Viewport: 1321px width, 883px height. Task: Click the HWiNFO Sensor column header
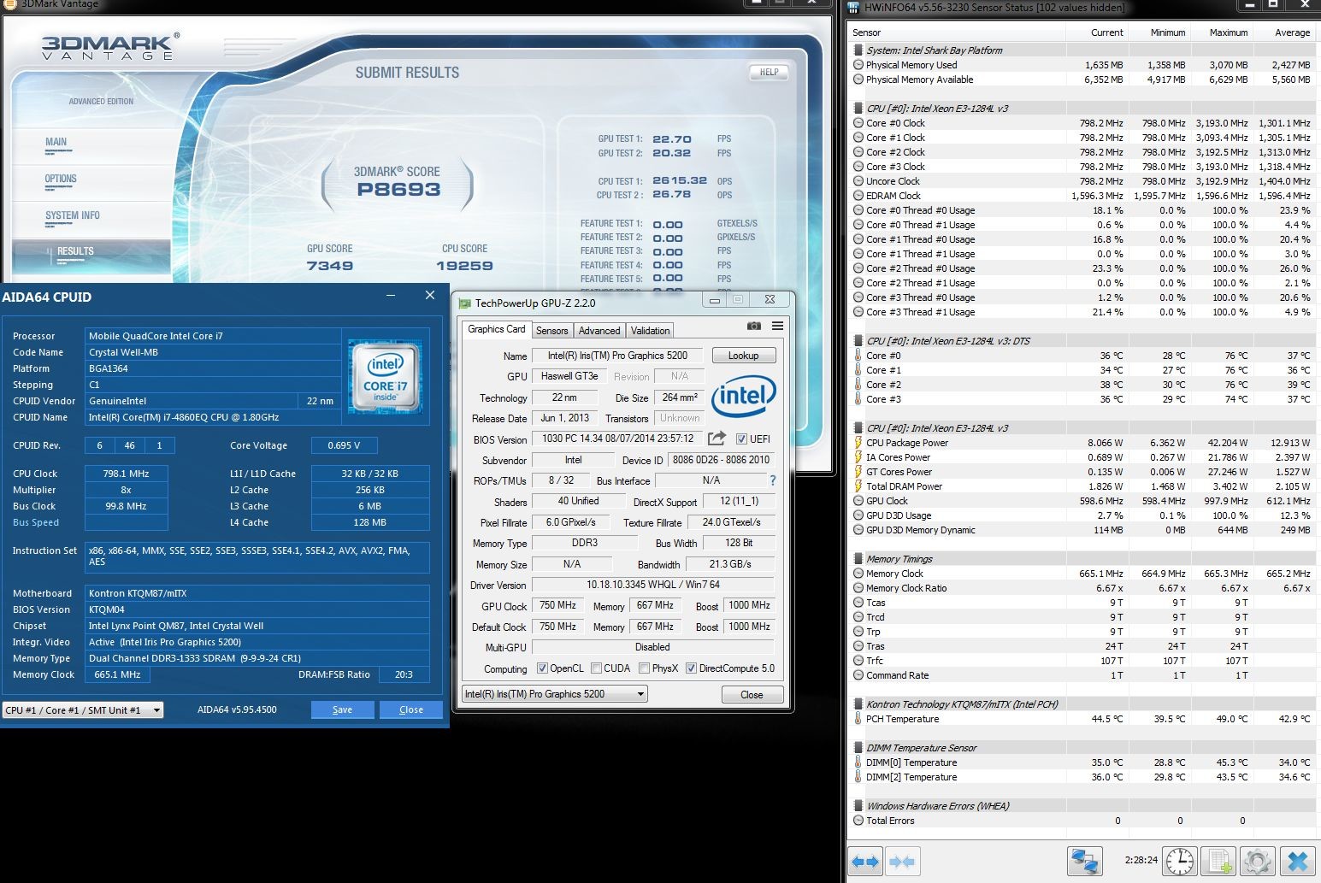click(957, 32)
